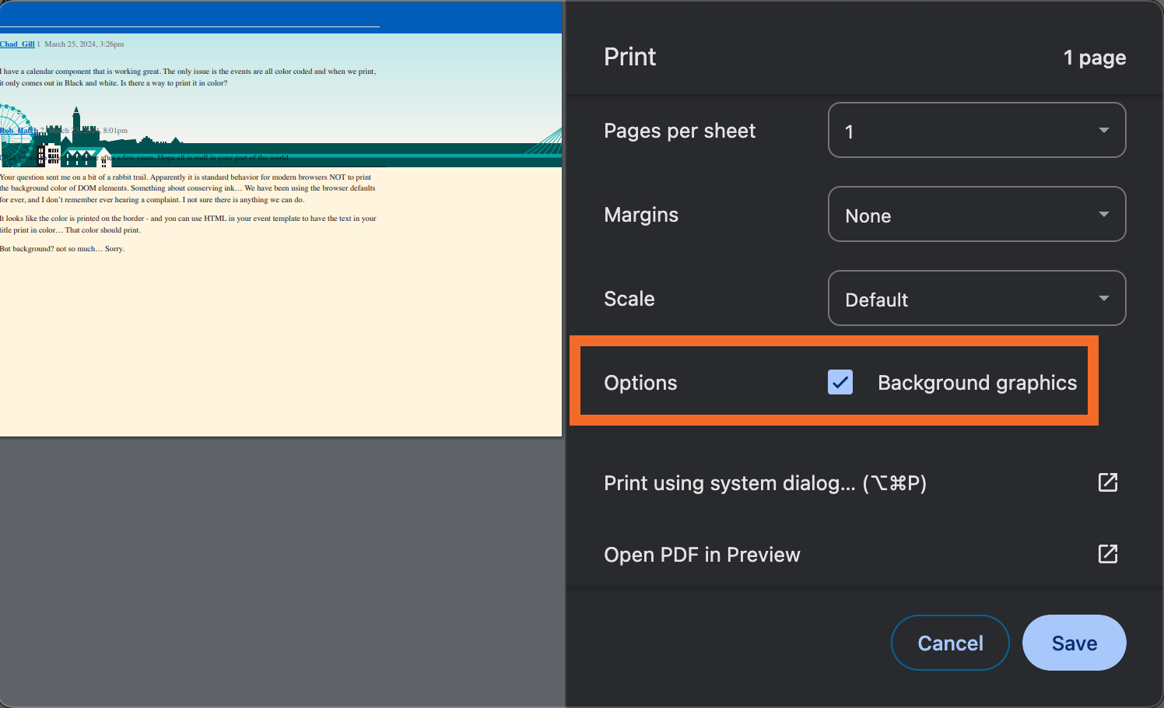Save the page as PDF

pyautogui.click(x=1075, y=643)
